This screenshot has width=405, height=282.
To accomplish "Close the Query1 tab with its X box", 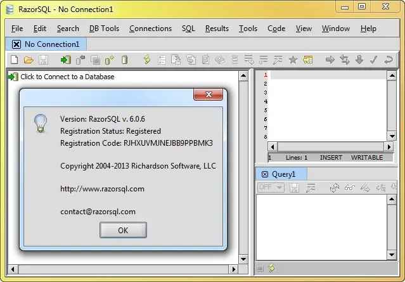I will (x=265, y=174).
